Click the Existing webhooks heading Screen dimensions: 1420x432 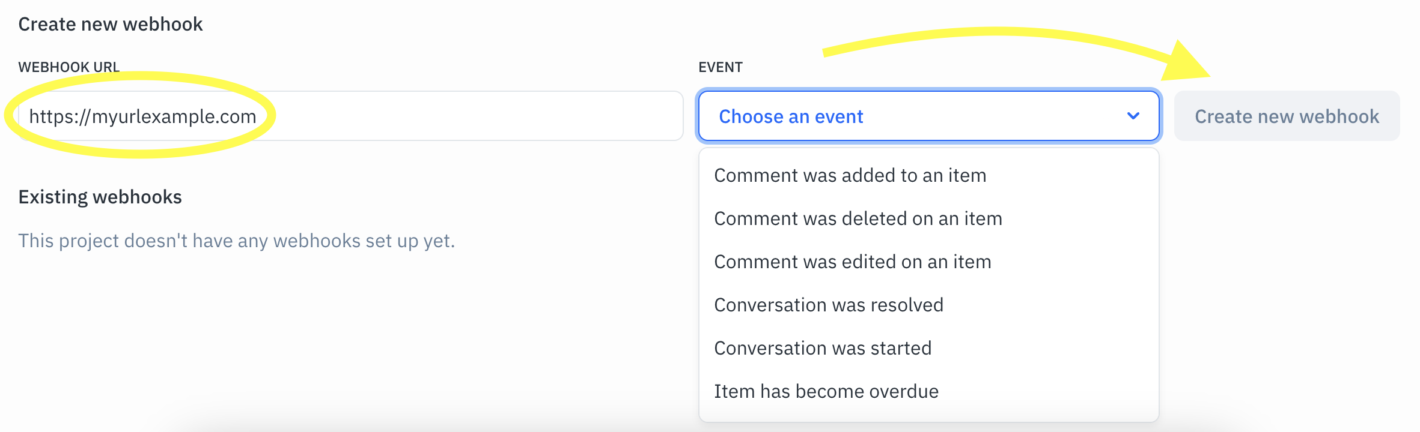(x=100, y=196)
